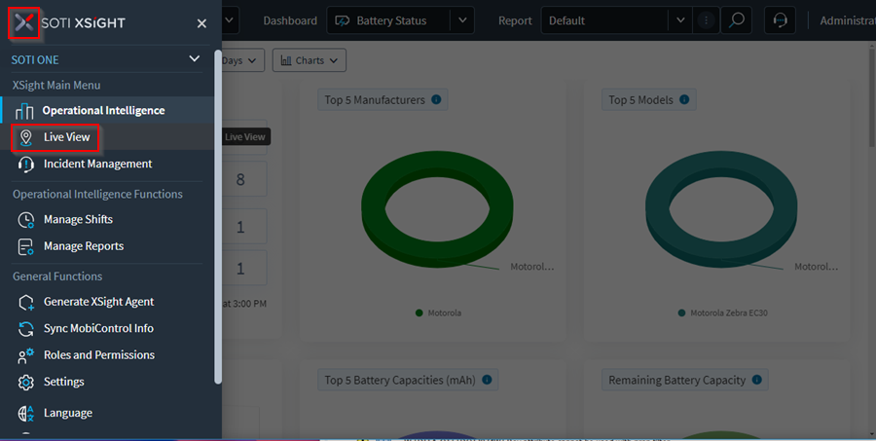Click the Battery Status monitor icon

pos(342,20)
